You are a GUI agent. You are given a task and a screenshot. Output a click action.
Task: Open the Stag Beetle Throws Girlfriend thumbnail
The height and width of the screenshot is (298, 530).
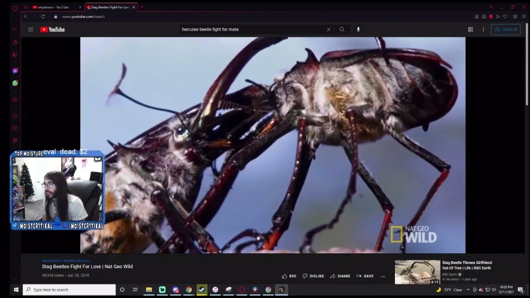tap(417, 272)
